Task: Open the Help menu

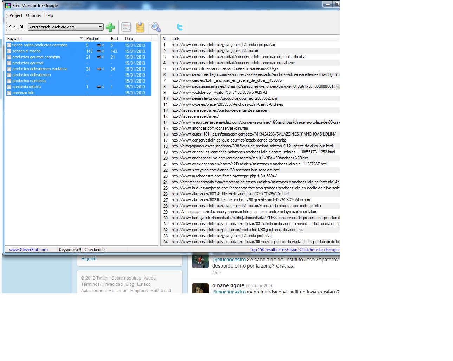Action: click(48, 15)
